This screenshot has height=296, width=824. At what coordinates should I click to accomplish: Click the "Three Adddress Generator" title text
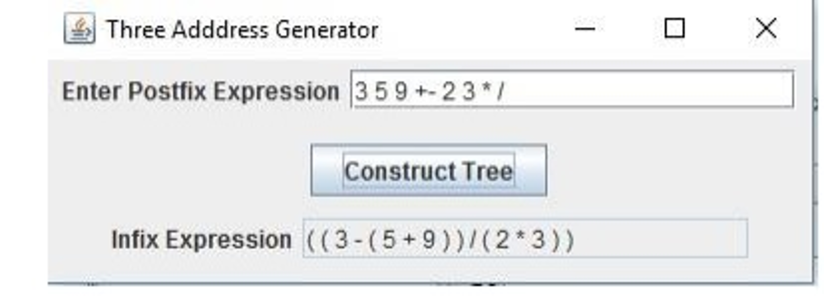(x=242, y=30)
